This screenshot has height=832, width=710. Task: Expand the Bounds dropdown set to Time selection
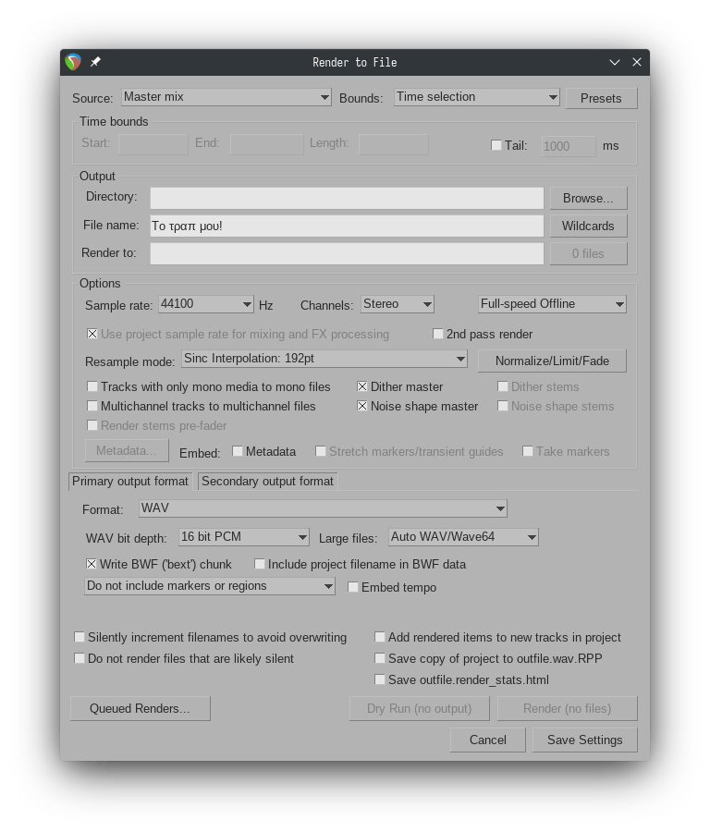click(x=476, y=97)
